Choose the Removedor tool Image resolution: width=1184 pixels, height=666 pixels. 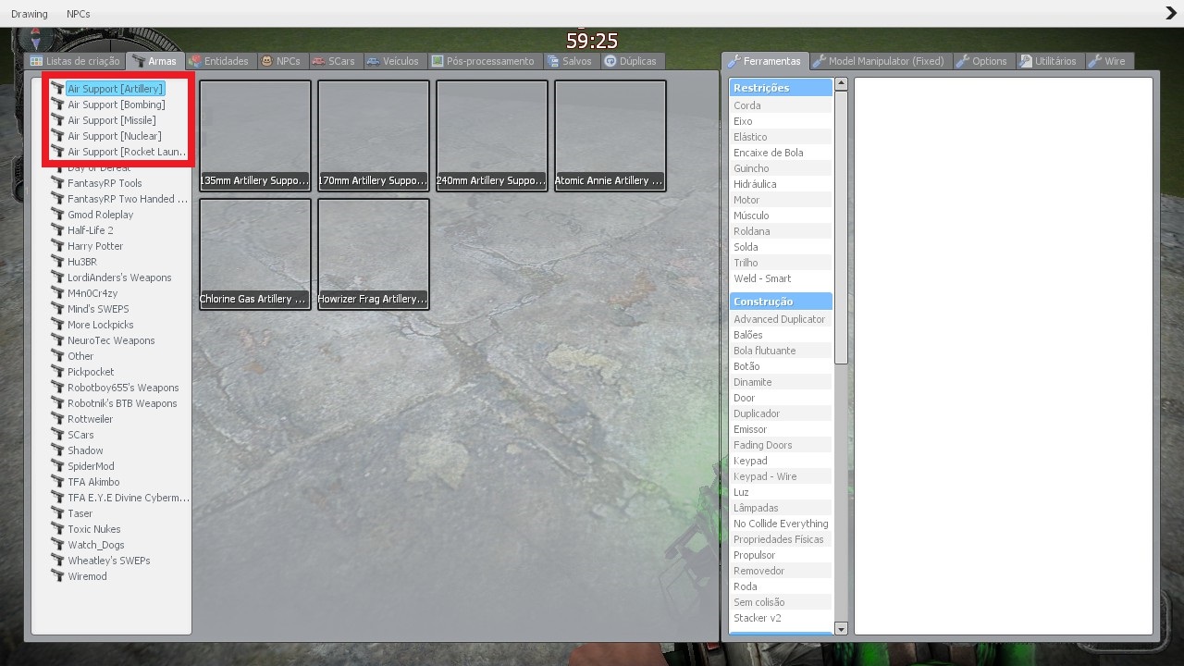(781, 571)
